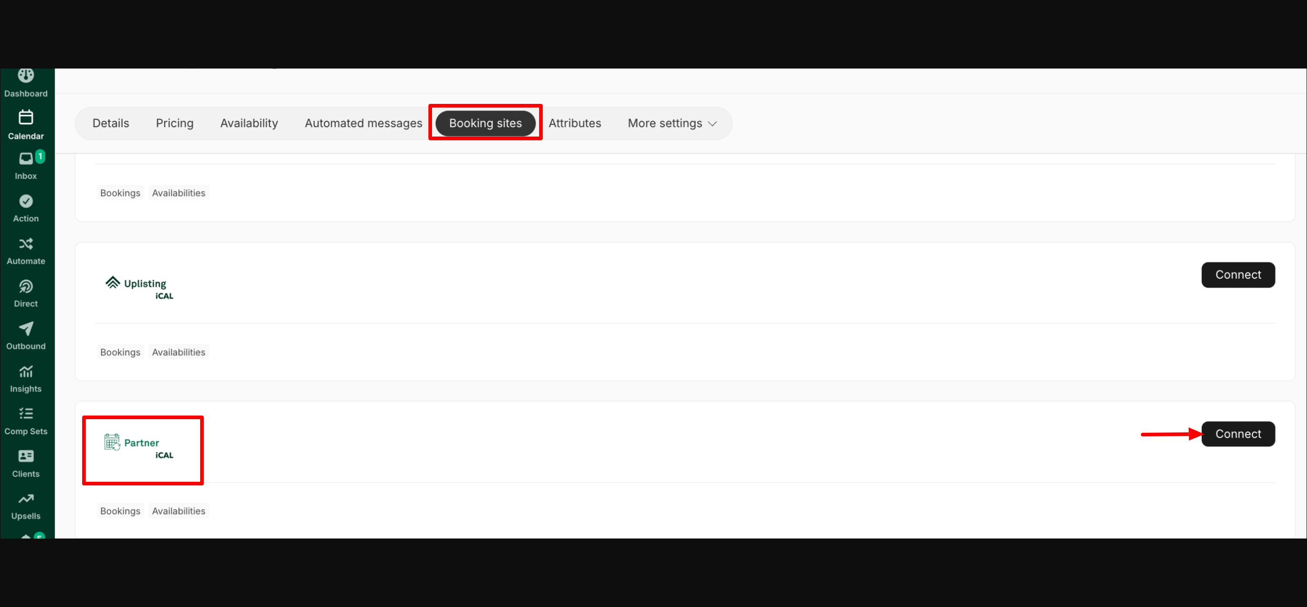Connect the Uplisting iCal channel
This screenshot has height=607, width=1307.
(1238, 275)
